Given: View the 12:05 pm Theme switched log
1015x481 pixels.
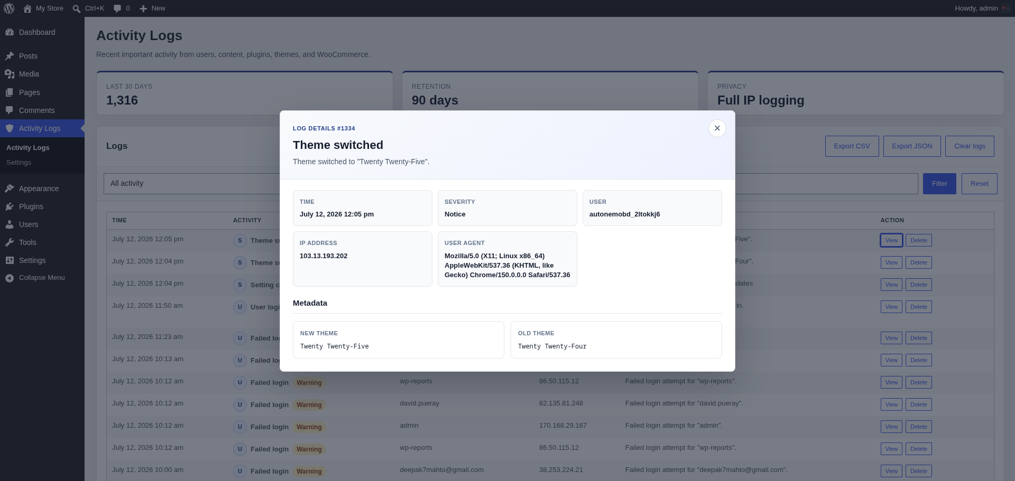Looking at the screenshot, I should [x=891, y=240].
